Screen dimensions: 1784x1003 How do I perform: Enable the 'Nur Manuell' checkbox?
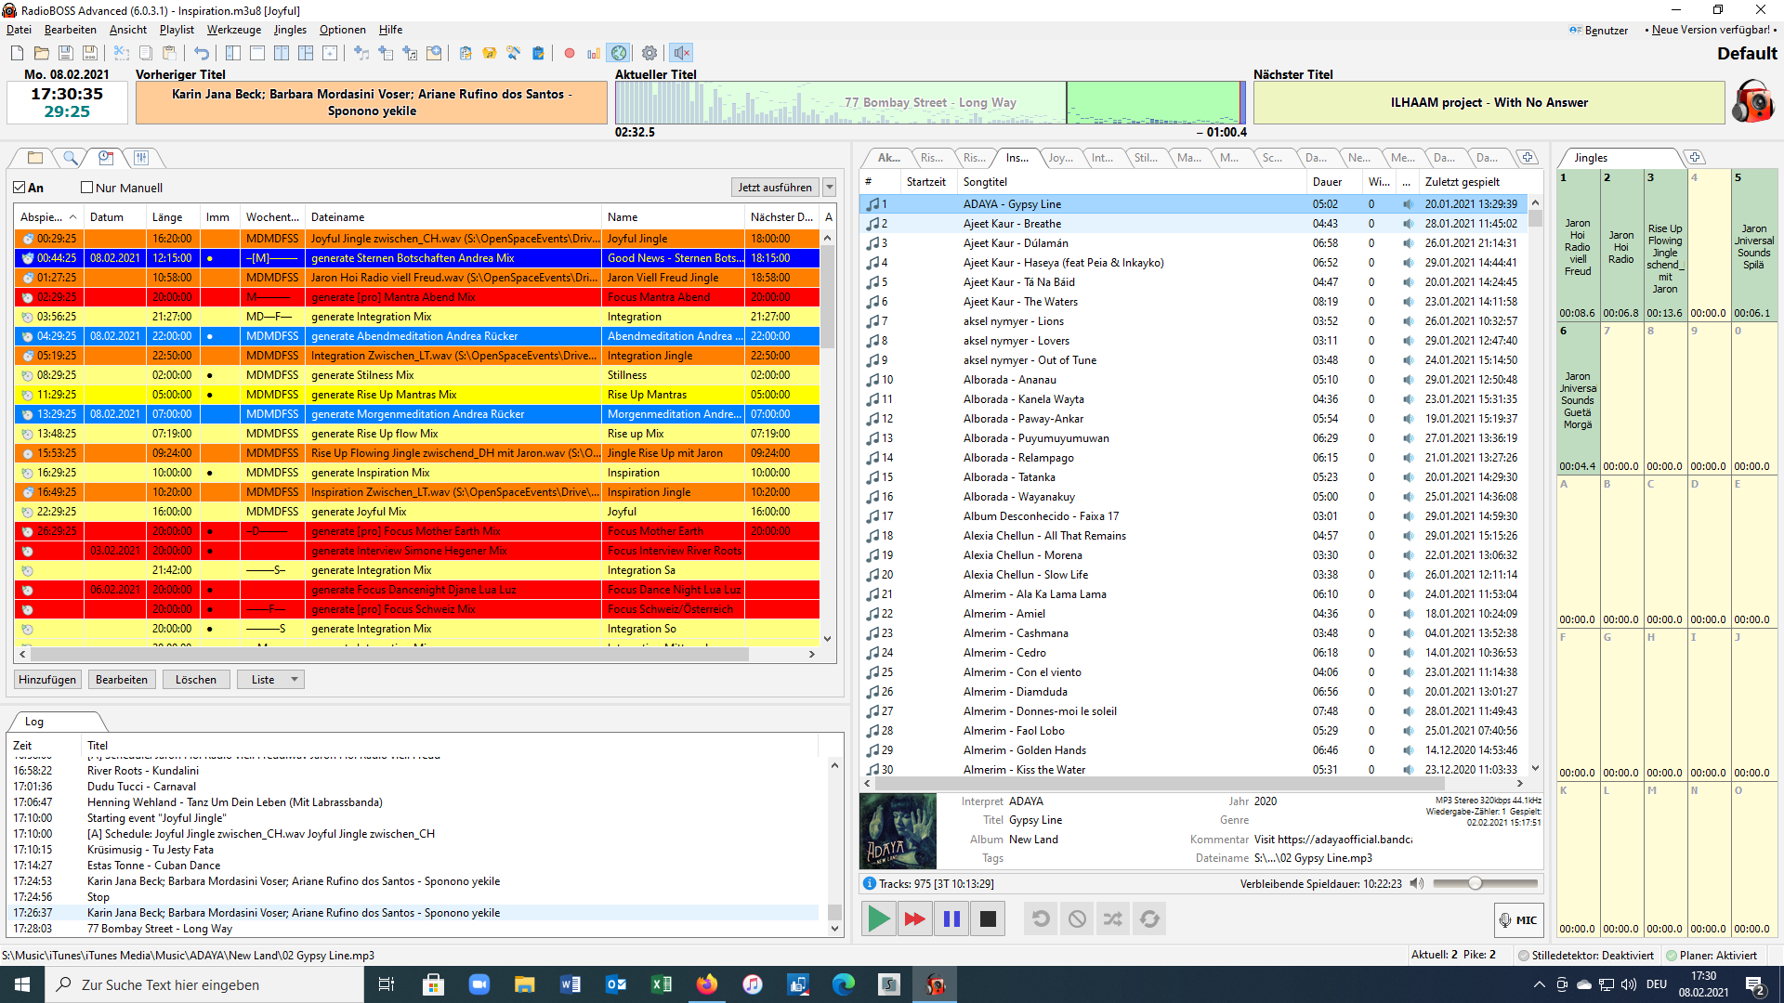(x=87, y=188)
